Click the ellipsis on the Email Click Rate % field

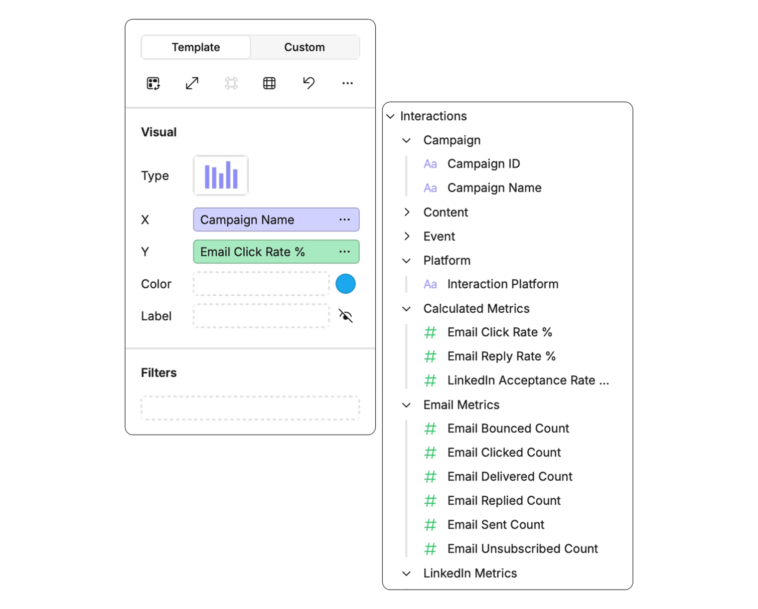click(x=345, y=252)
